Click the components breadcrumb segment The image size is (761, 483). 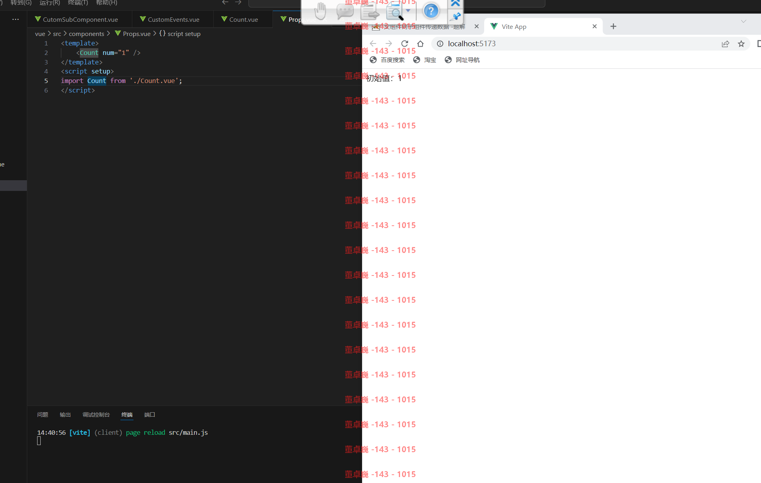coord(86,34)
